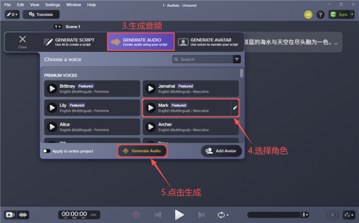Viewport: 359px width, 223px height.
Task: Skip to next with forward icon
Action: coord(201,215)
